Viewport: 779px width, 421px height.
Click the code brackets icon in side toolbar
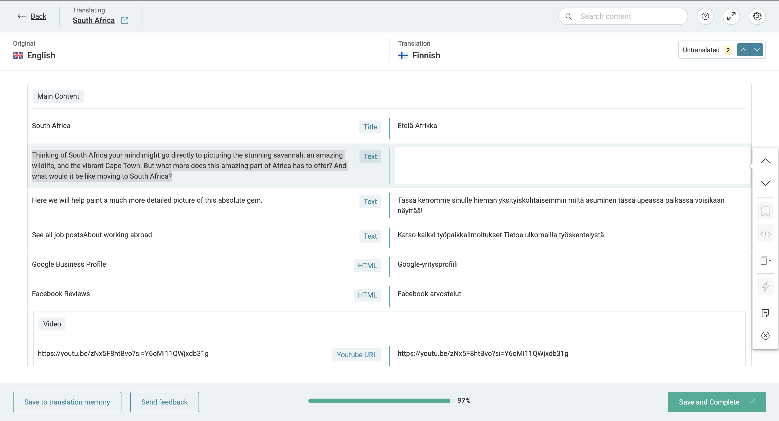pos(765,234)
